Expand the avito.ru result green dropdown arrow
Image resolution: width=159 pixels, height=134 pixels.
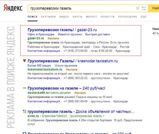coord(103,116)
